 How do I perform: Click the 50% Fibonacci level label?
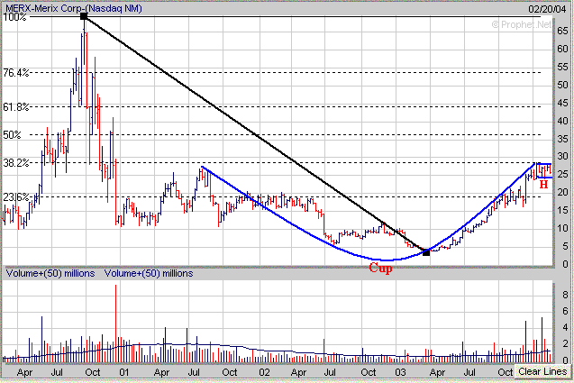click(12, 135)
